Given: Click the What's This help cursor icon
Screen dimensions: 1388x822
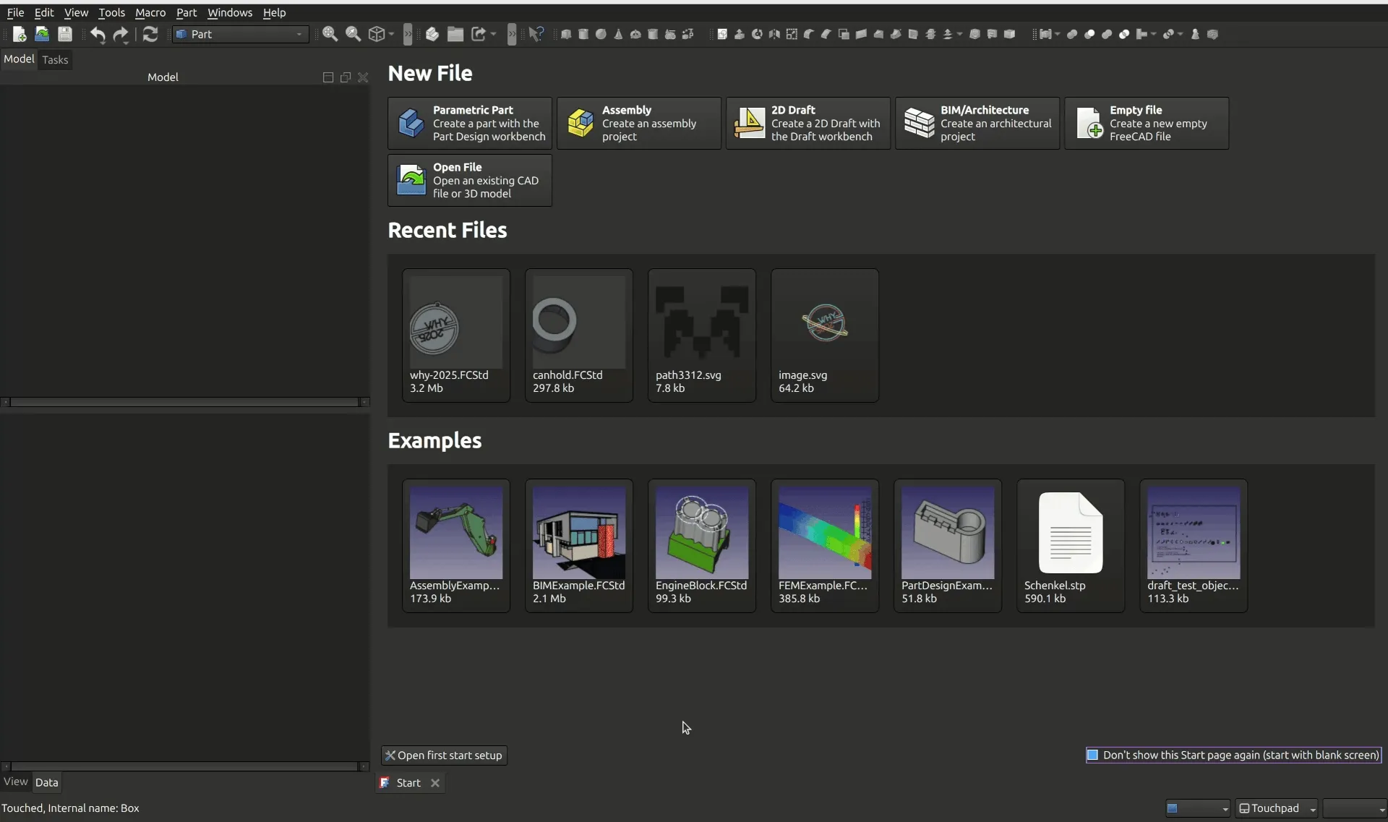Looking at the screenshot, I should point(536,34).
